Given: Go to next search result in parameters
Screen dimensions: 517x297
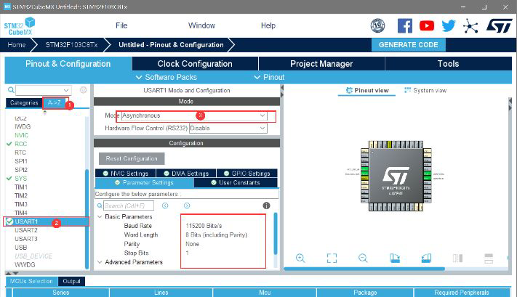Looking at the screenshot, I should click(187, 206).
